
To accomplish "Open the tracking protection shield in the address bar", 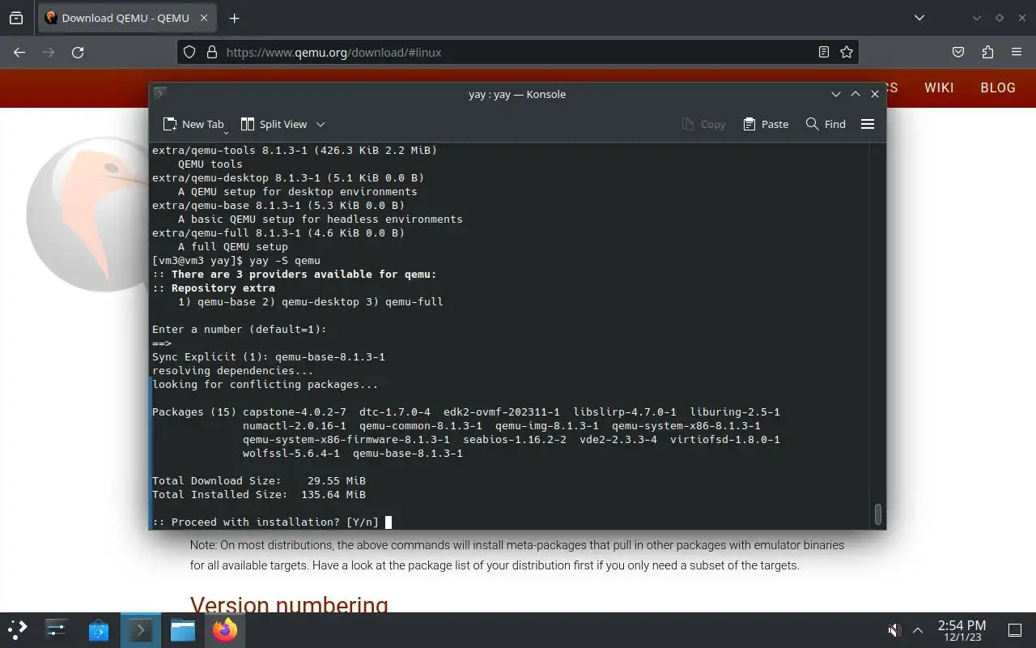I will tap(189, 52).
